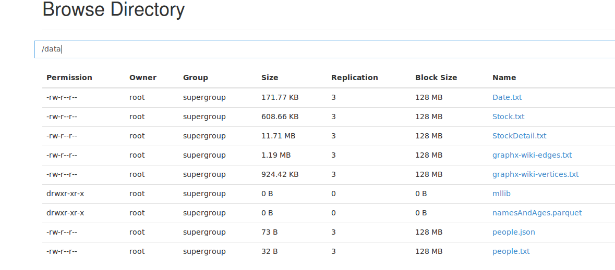
Task: Select the 73 B size value
Action: click(x=270, y=232)
